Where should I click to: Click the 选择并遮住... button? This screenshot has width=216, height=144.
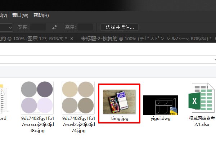(120, 27)
